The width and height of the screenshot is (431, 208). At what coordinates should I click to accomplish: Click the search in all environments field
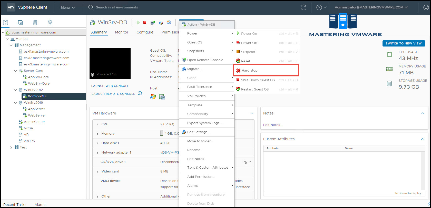(117, 7)
